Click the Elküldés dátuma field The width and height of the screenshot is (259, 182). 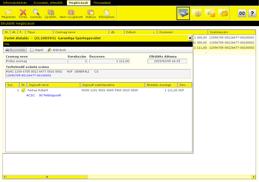coord(167,61)
